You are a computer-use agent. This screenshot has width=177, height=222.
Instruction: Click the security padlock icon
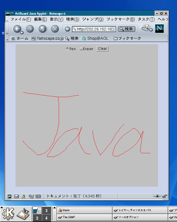[x=165, y=196]
